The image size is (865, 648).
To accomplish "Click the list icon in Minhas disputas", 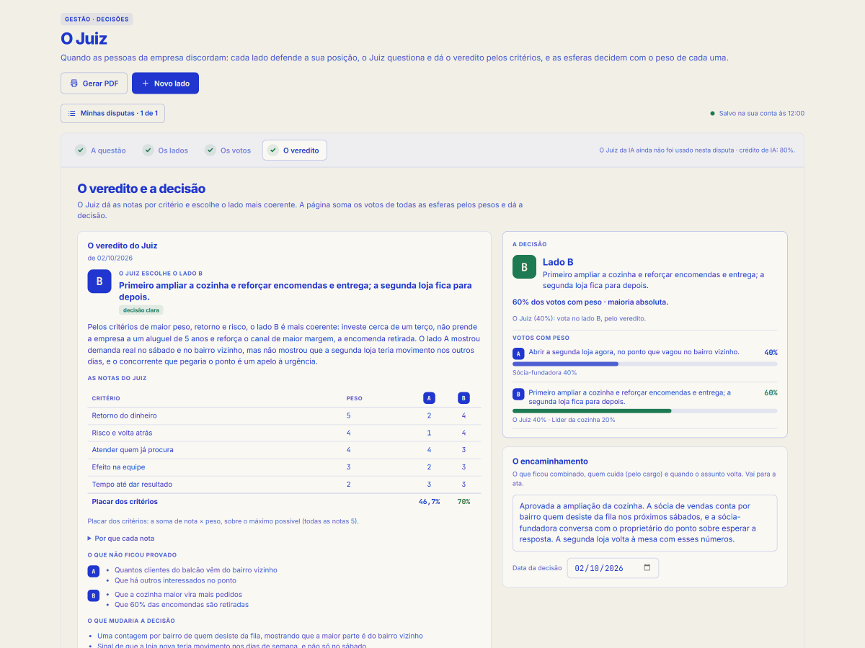I will tap(72, 113).
